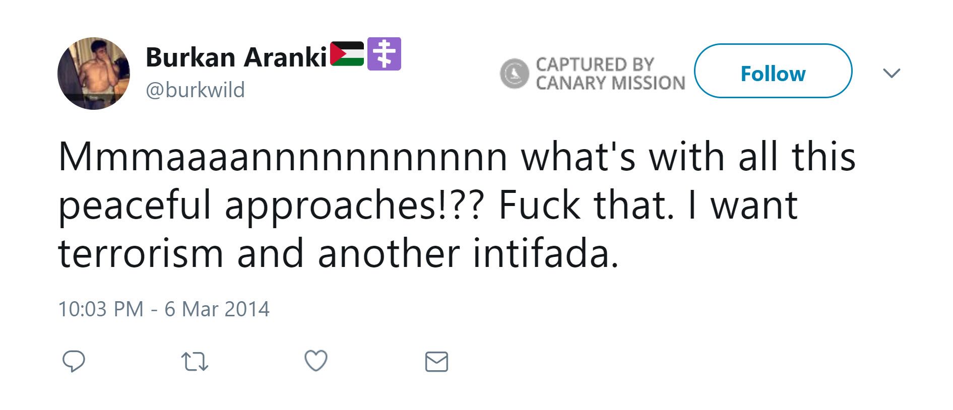Open the @burkwild handle link
This screenshot has width=953, height=410.
point(195,90)
